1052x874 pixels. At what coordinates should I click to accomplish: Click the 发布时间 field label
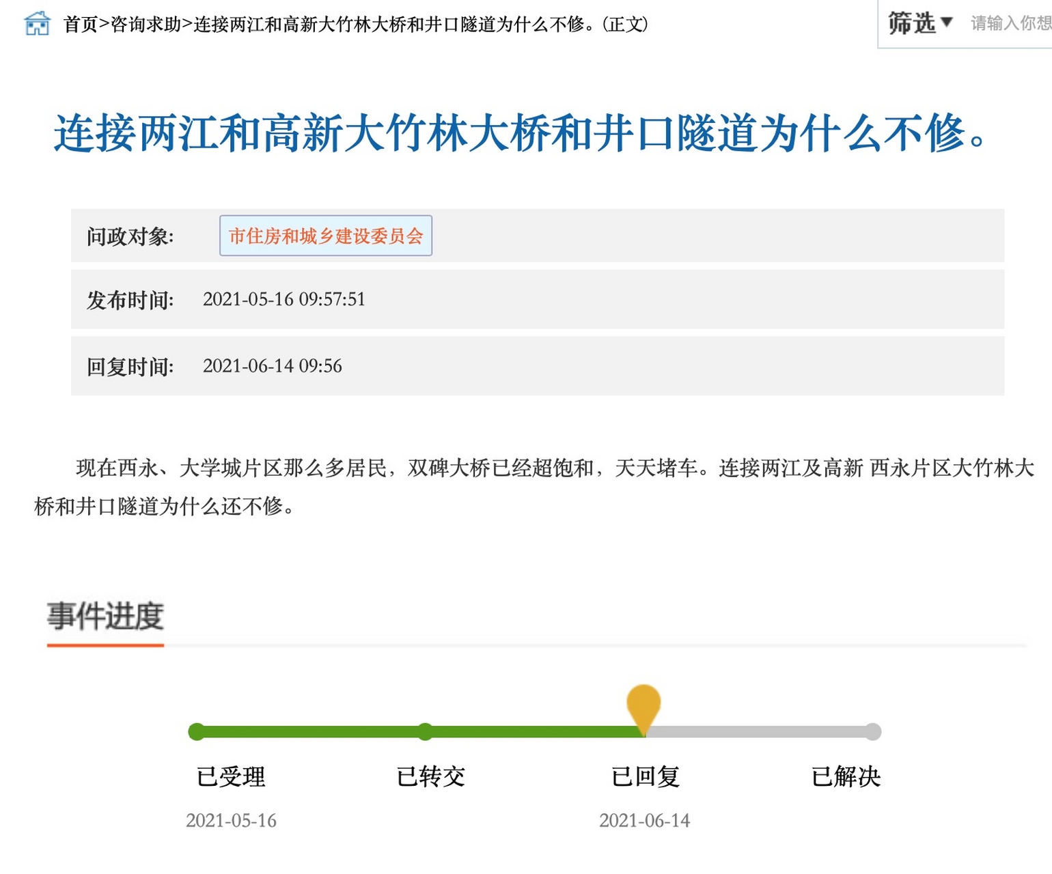coord(130,300)
